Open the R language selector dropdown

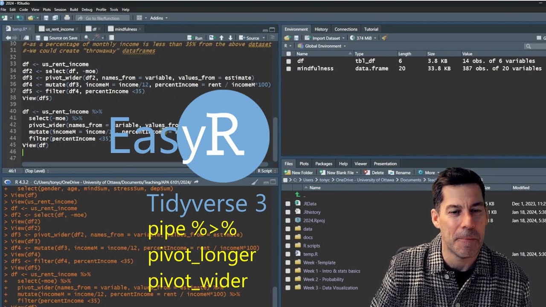(288, 46)
